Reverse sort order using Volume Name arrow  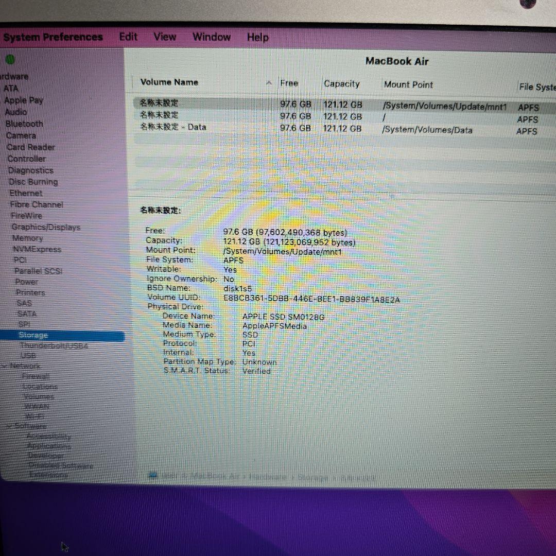point(269,82)
